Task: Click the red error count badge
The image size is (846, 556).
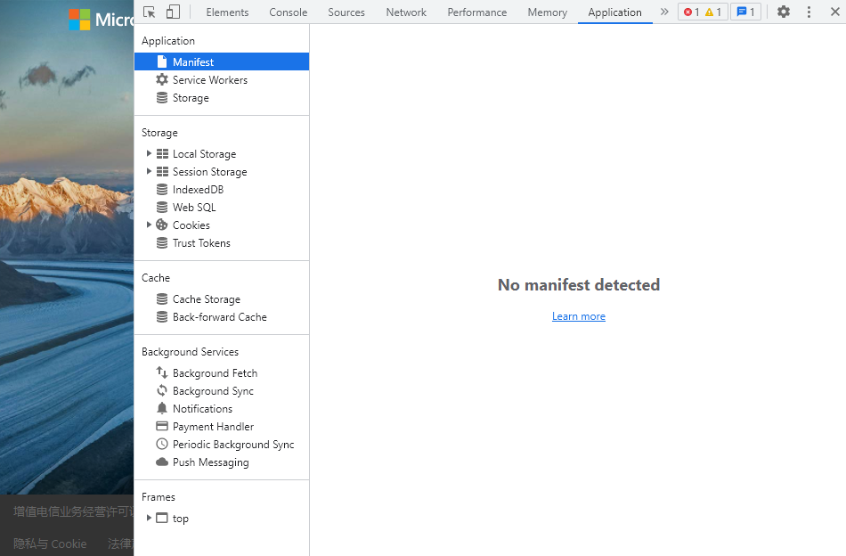Action: tap(692, 12)
